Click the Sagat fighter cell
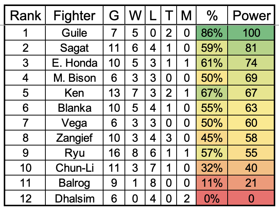Screen dimensions: 279x210 (74, 48)
